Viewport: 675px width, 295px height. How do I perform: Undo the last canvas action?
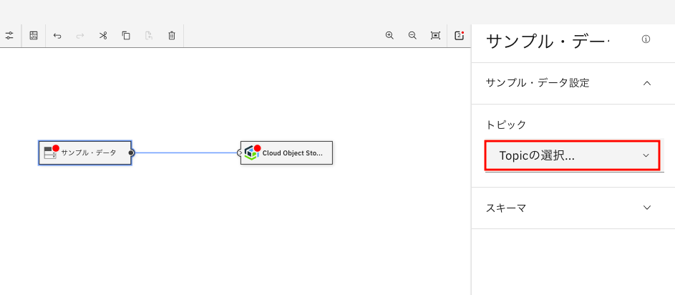coord(57,36)
